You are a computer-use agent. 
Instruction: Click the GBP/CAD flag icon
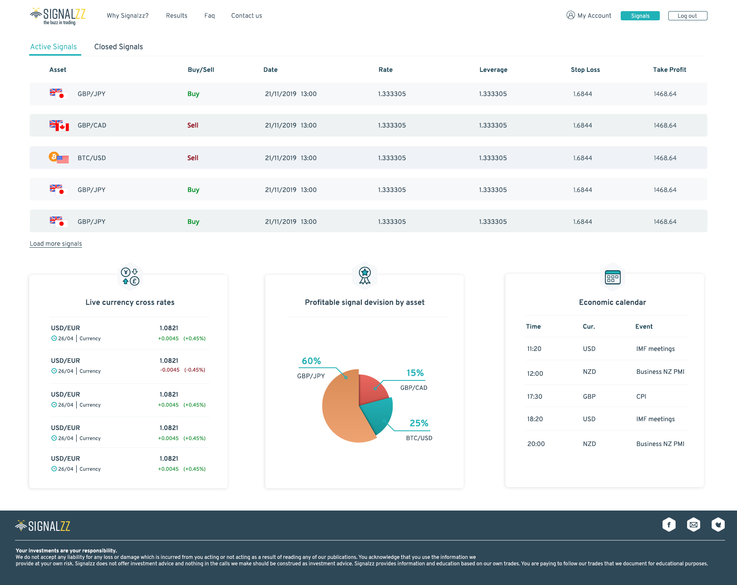point(59,126)
